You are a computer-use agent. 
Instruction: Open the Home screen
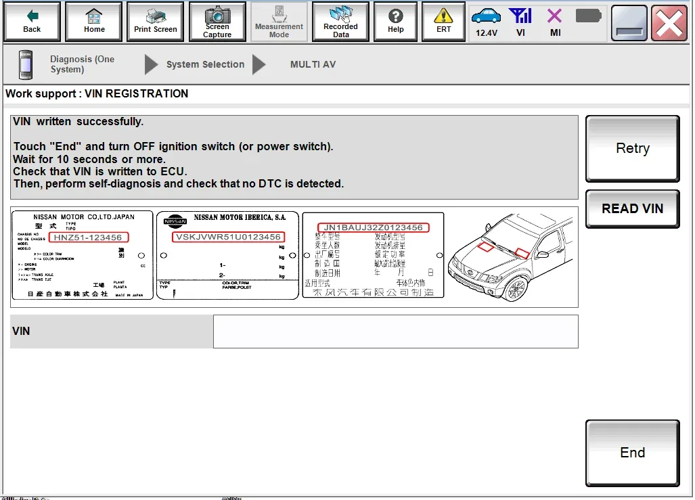coord(94,22)
